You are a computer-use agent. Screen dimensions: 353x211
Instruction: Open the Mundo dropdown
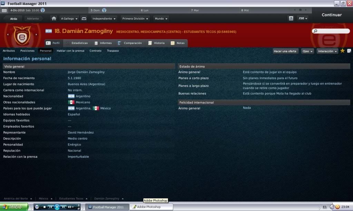point(161,19)
